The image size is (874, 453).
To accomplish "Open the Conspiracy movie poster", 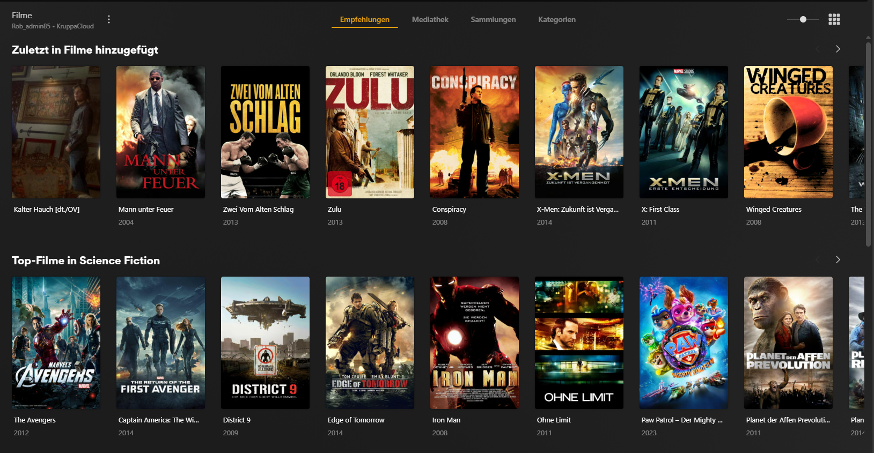I will pyautogui.click(x=474, y=132).
